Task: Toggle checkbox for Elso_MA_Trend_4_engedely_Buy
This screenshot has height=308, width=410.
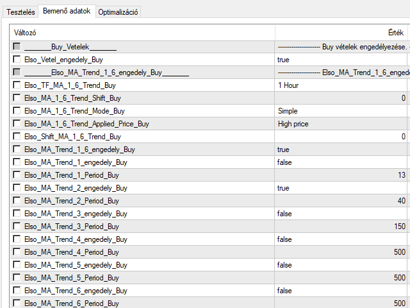Action: (17, 239)
